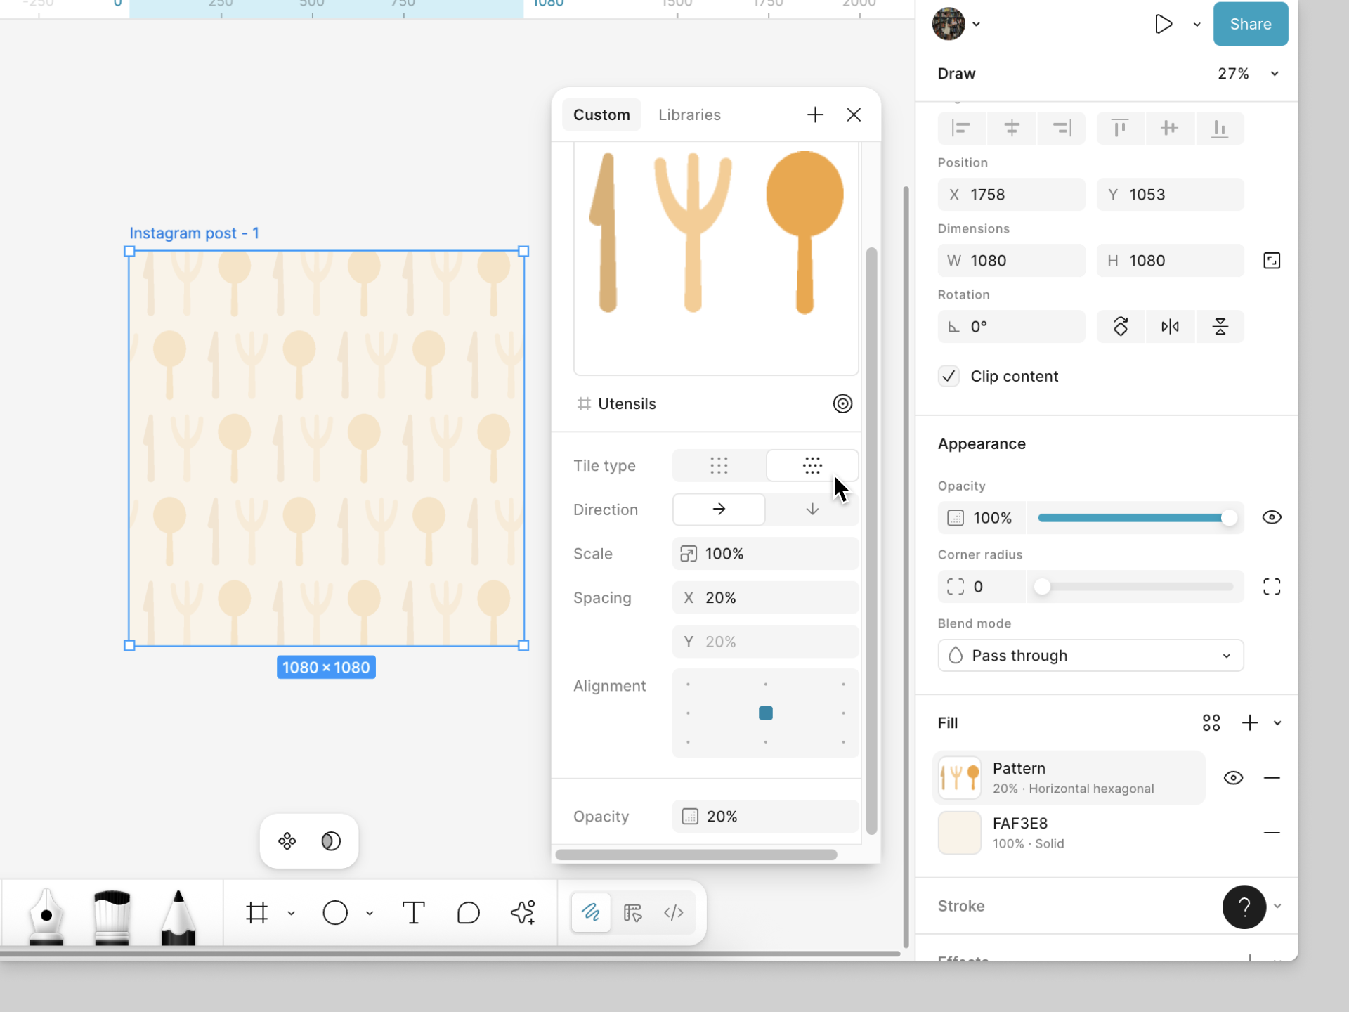
Task: Click the components icon in floating toolbar
Action: click(287, 841)
